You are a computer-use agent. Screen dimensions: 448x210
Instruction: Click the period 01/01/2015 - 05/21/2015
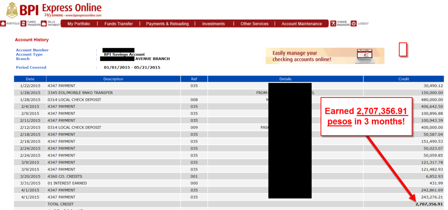(x=132, y=68)
